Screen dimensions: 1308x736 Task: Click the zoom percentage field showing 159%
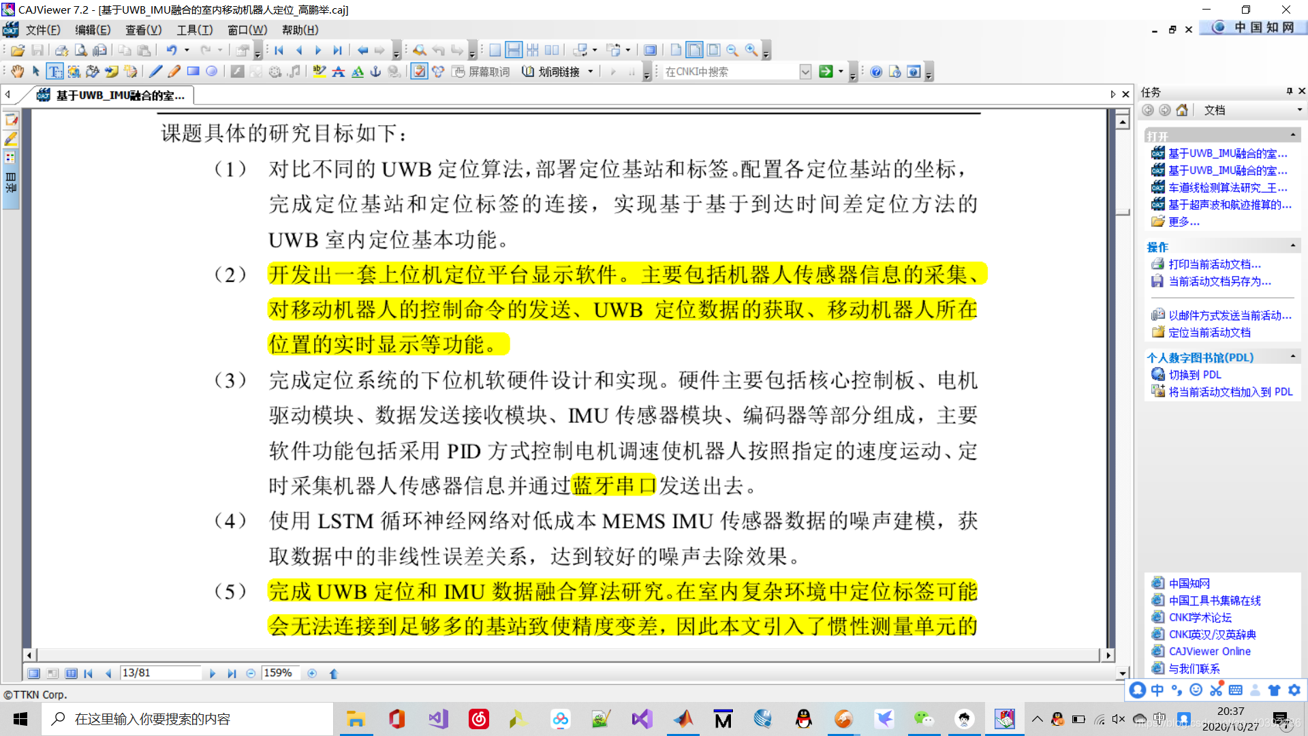click(x=279, y=673)
